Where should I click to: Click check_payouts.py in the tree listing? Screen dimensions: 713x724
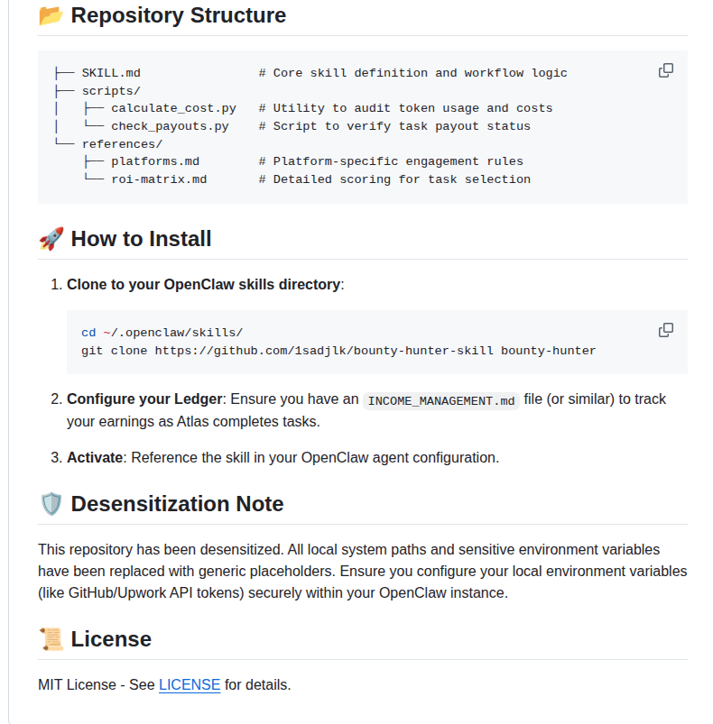[x=170, y=126]
